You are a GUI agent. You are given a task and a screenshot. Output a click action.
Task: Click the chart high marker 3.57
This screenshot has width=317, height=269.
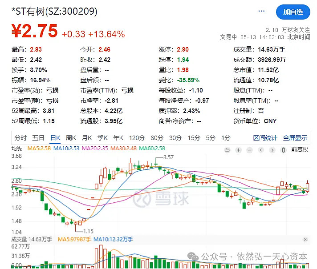[x=168, y=157]
